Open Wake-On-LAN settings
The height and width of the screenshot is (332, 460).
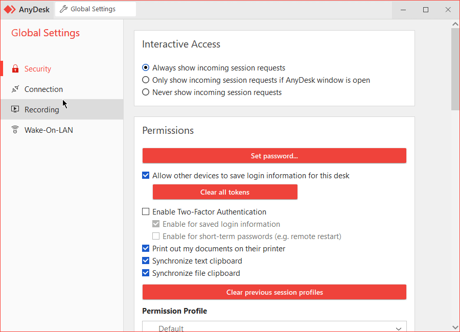tap(62, 130)
